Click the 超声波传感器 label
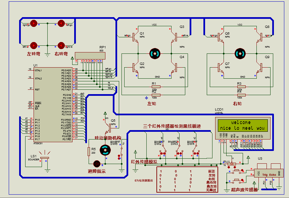Viewport: 289px width, 198px height. point(244,190)
